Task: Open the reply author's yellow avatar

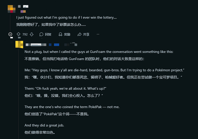Action: pos(19,44)
